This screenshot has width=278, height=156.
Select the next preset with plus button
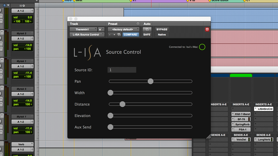[114, 35]
